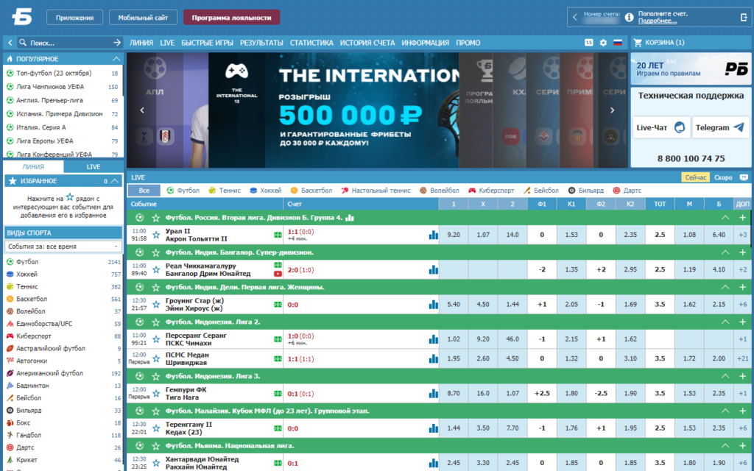754x471 pixels.
Task: Open statistics chart for Гроуинг Стар match
Action: [x=433, y=305]
